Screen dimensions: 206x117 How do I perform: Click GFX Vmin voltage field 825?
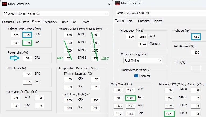click(15, 35)
